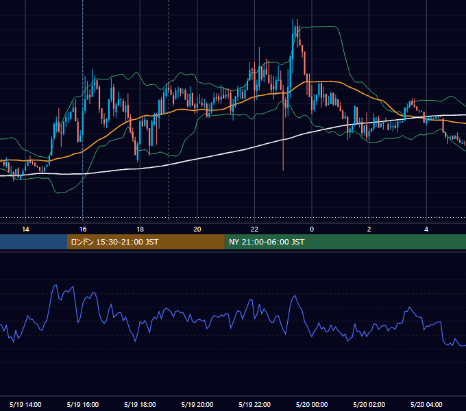Viewport: 466px width, 411px height.
Task: Click the 22 hour label on price chart axis
Action: 254,229
